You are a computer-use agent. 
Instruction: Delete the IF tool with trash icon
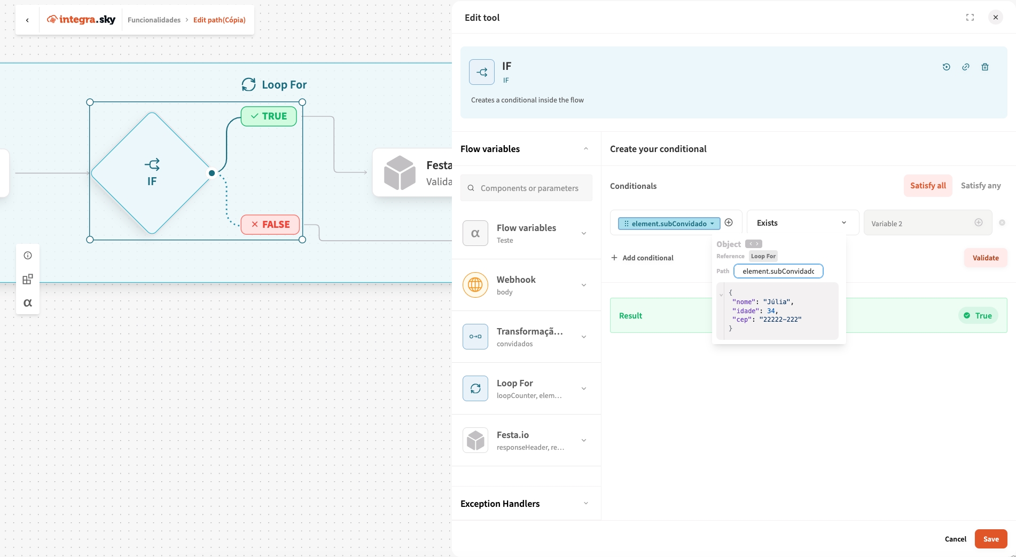(984, 67)
